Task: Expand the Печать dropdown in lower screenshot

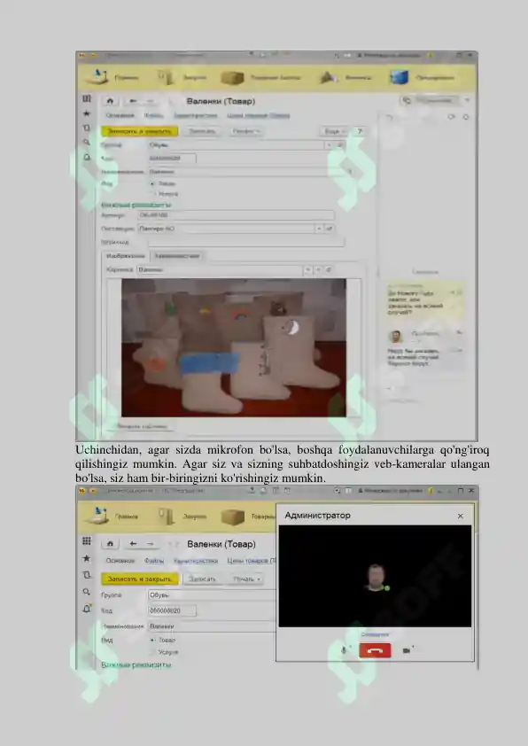Action: [x=246, y=579]
